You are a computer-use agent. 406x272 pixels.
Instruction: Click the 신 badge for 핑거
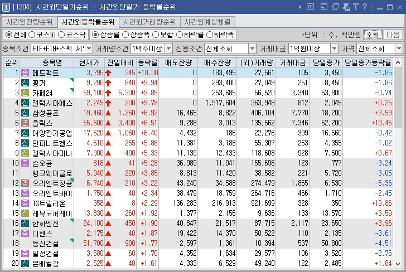click(x=25, y=83)
